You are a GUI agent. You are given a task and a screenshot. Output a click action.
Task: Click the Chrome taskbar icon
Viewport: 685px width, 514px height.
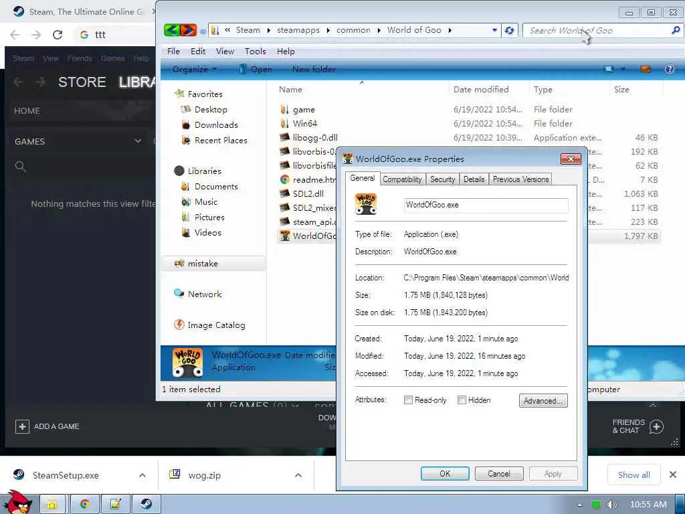84,504
